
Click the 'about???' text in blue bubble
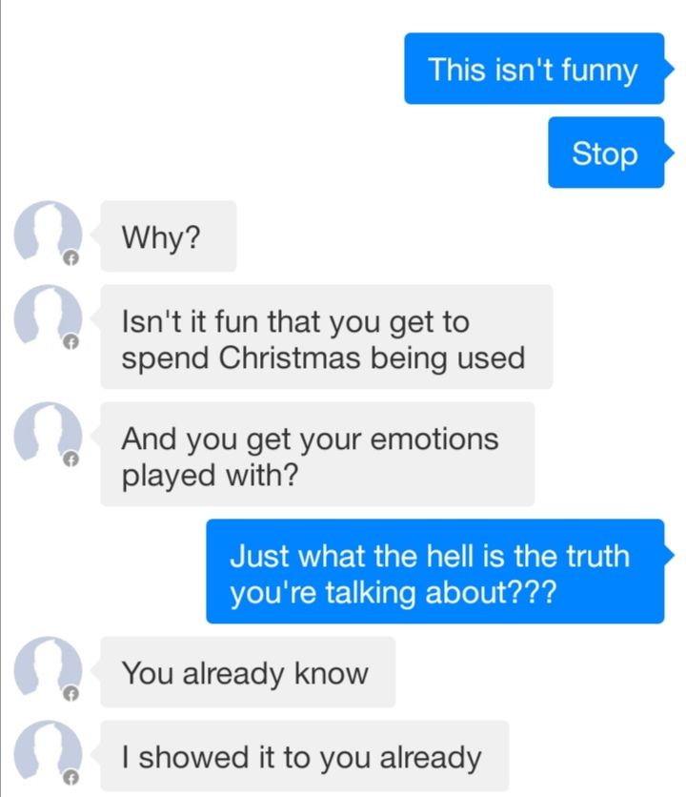tap(491, 592)
